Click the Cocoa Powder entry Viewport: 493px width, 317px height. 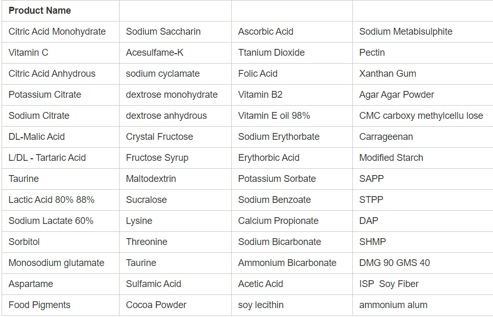(x=156, y=305)
